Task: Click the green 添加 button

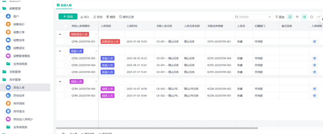Action: (68, 17)
